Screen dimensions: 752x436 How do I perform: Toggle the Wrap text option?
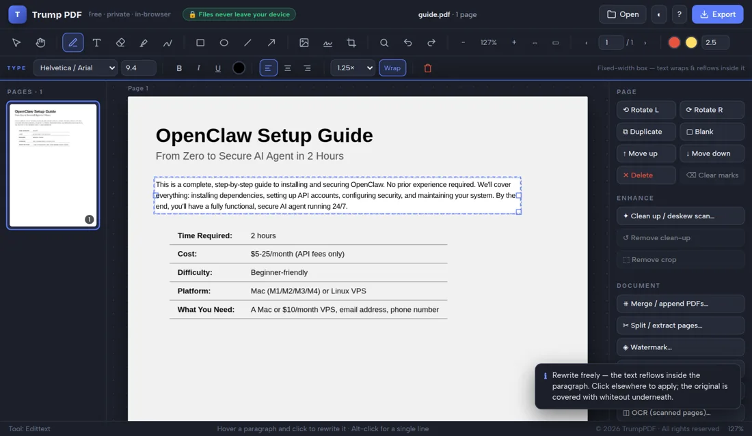click(x=392, y=68)
